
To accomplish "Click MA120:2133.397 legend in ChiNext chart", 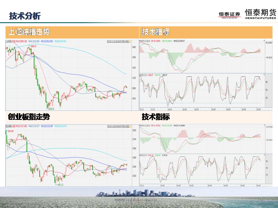I will click(47, 126).
